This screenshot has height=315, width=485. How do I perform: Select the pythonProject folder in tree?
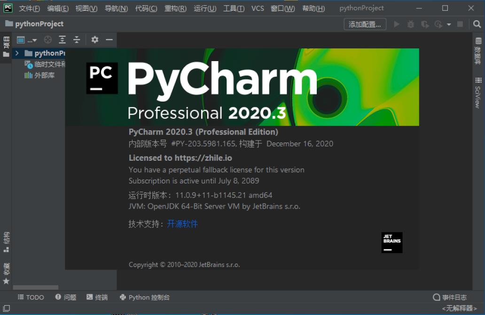click(x=45, y=53)
